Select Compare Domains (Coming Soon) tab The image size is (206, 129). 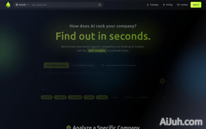[119, 65]
